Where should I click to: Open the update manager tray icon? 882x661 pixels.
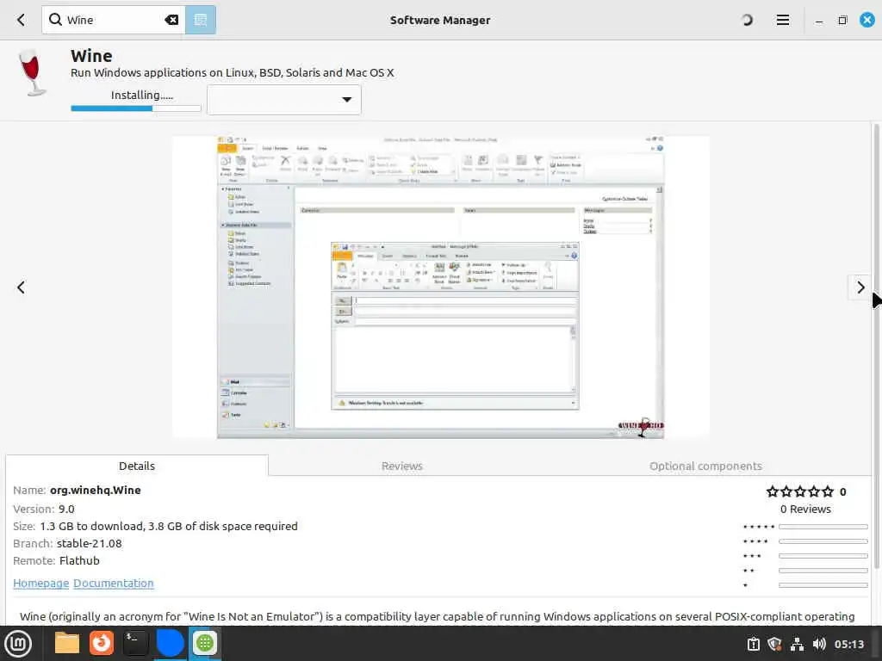pyautogui.click(x=753, y=644)
